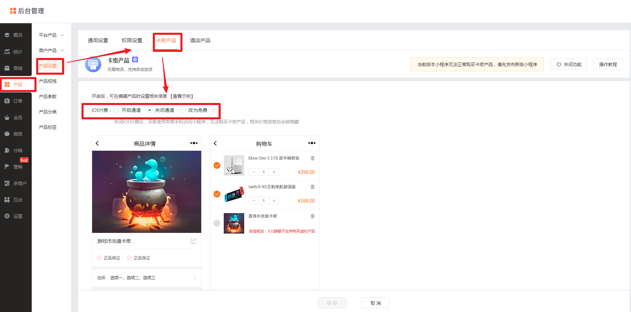
Task: Click the blue badge beside 卡密产品 title
Action: click(x=135, y=60)
